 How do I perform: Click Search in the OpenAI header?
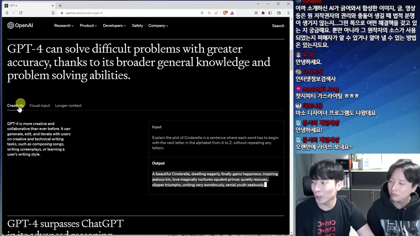[278, 26]
